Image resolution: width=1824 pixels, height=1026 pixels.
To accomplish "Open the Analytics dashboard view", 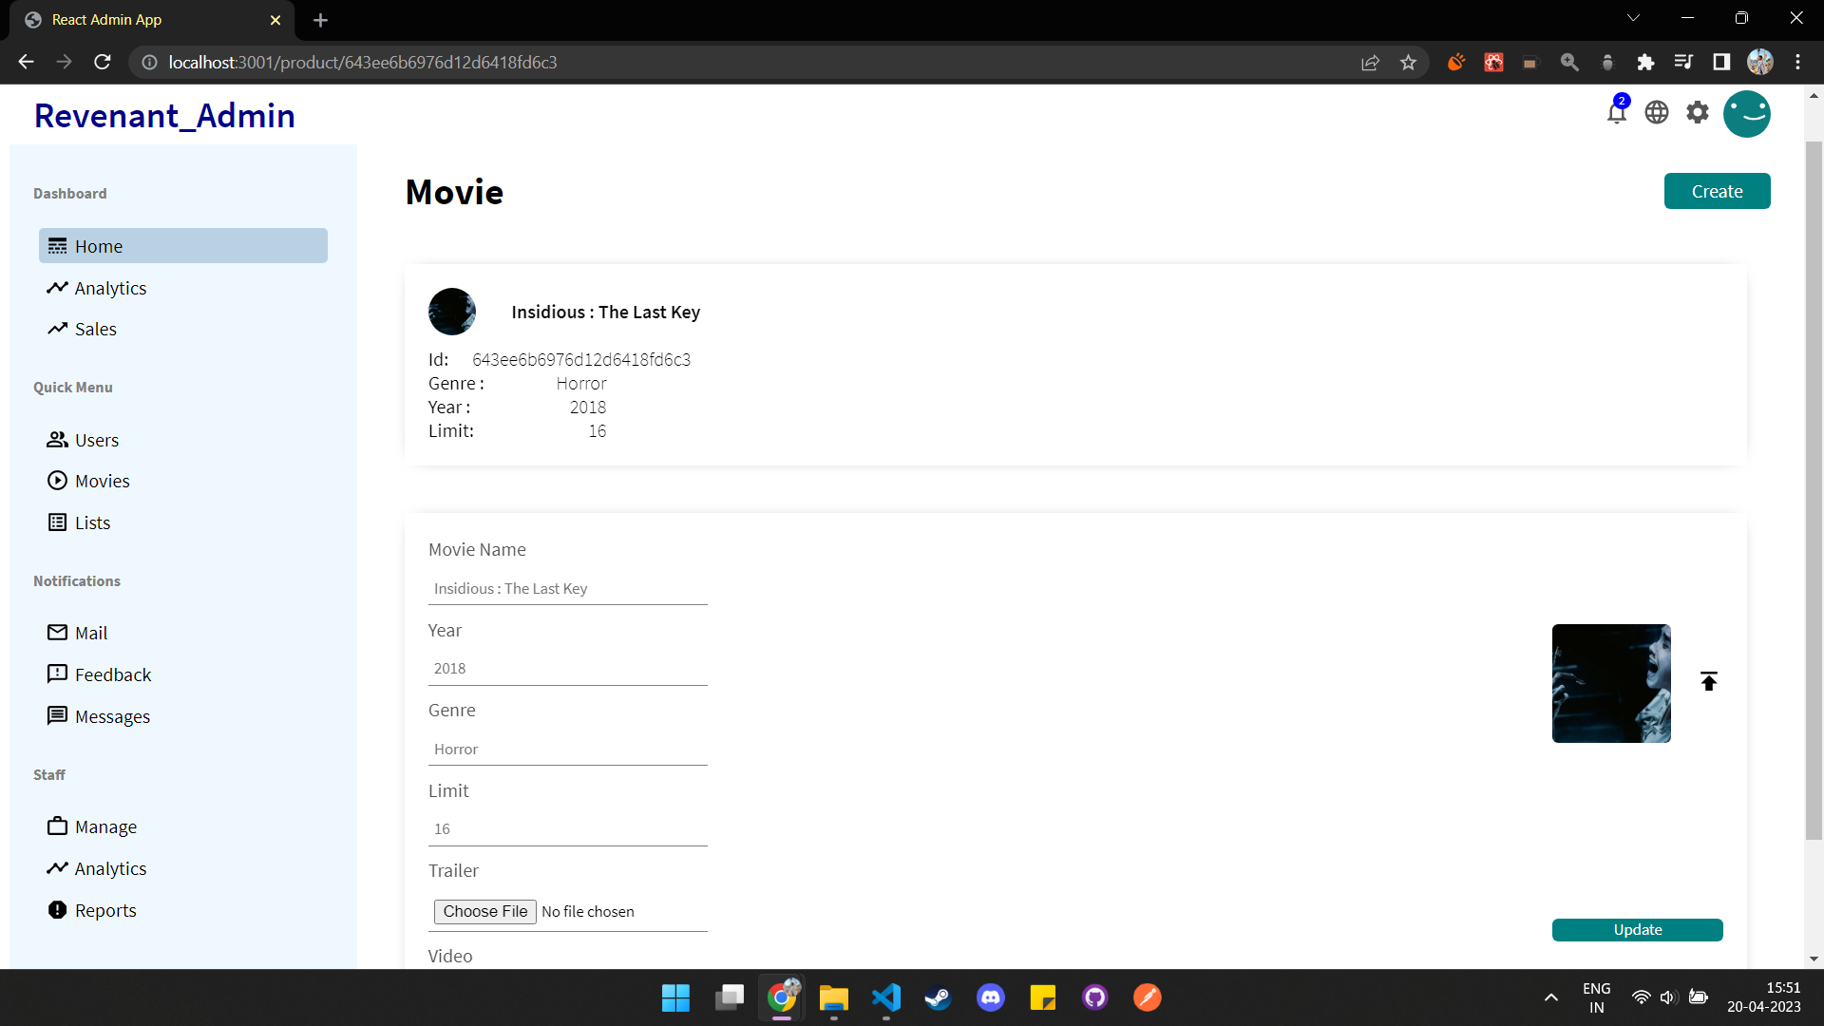I will point(110,288).
